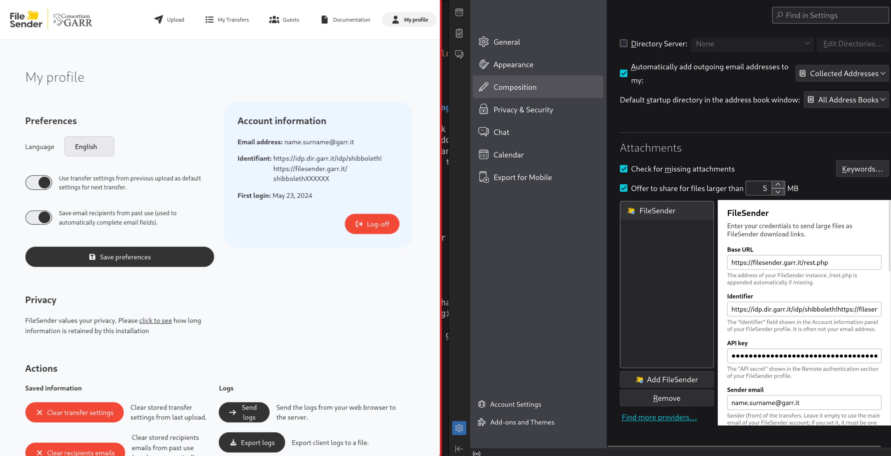This screenshot has height=456, width=891.
Task: Click the Privacy & Security lock icon
Action: [x=484, y=109]
